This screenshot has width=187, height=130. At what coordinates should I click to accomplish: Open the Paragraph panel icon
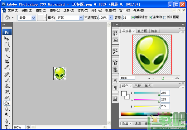point(115,88)
